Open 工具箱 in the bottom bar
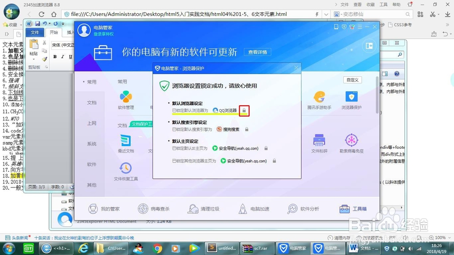454x255 pixels. (x=353, y=209)
